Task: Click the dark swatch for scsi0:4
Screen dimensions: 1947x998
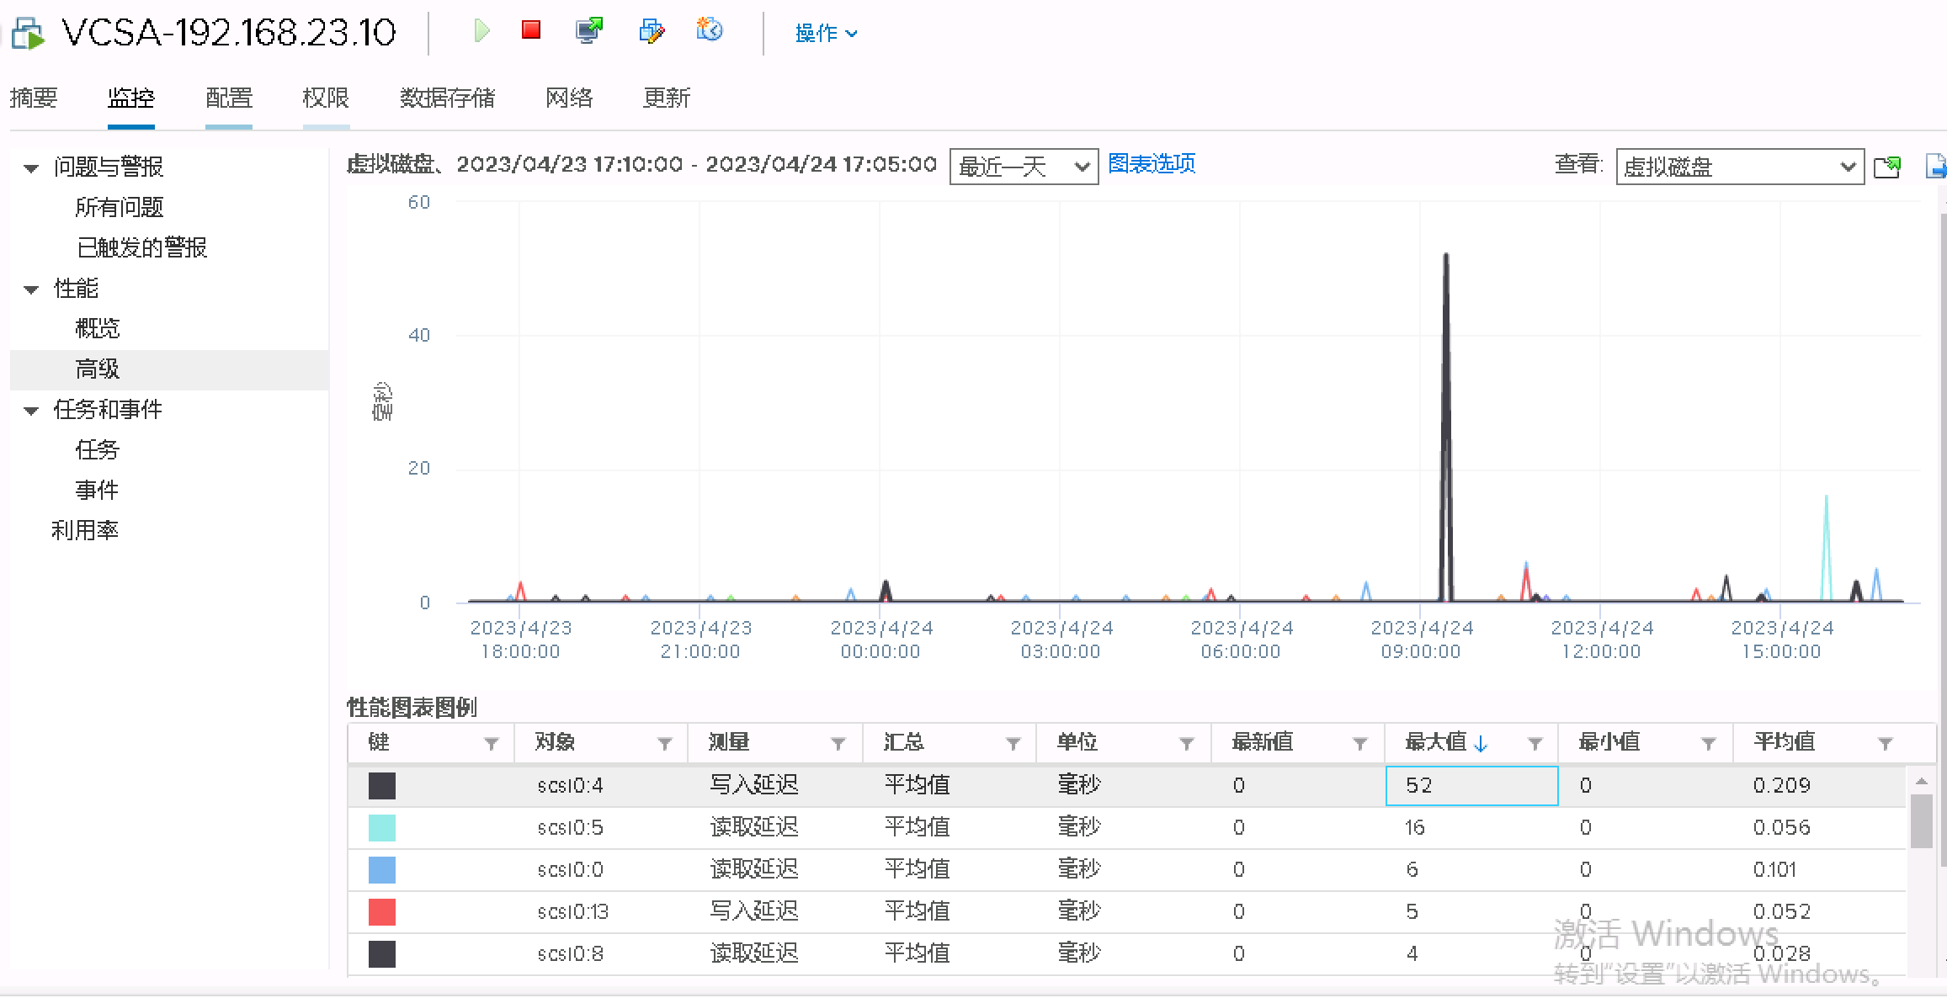Action: (x=382, y=786)
